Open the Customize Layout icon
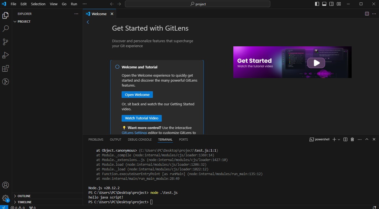379x209 pixels. click(339, 4)
